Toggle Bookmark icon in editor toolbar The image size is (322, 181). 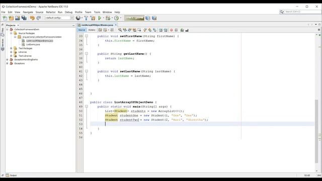(154, 30)
